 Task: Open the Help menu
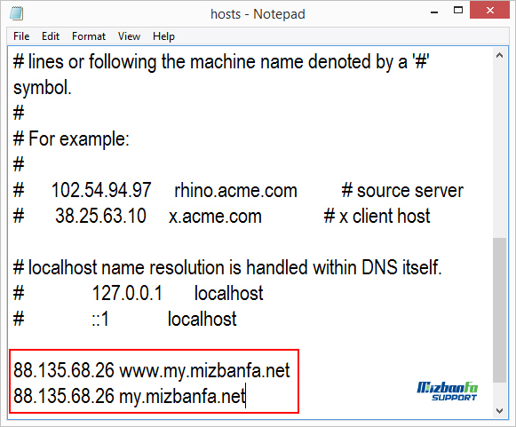tap(163, 36)
